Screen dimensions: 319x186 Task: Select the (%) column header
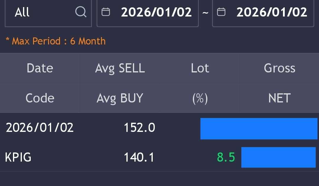[200, 98]
